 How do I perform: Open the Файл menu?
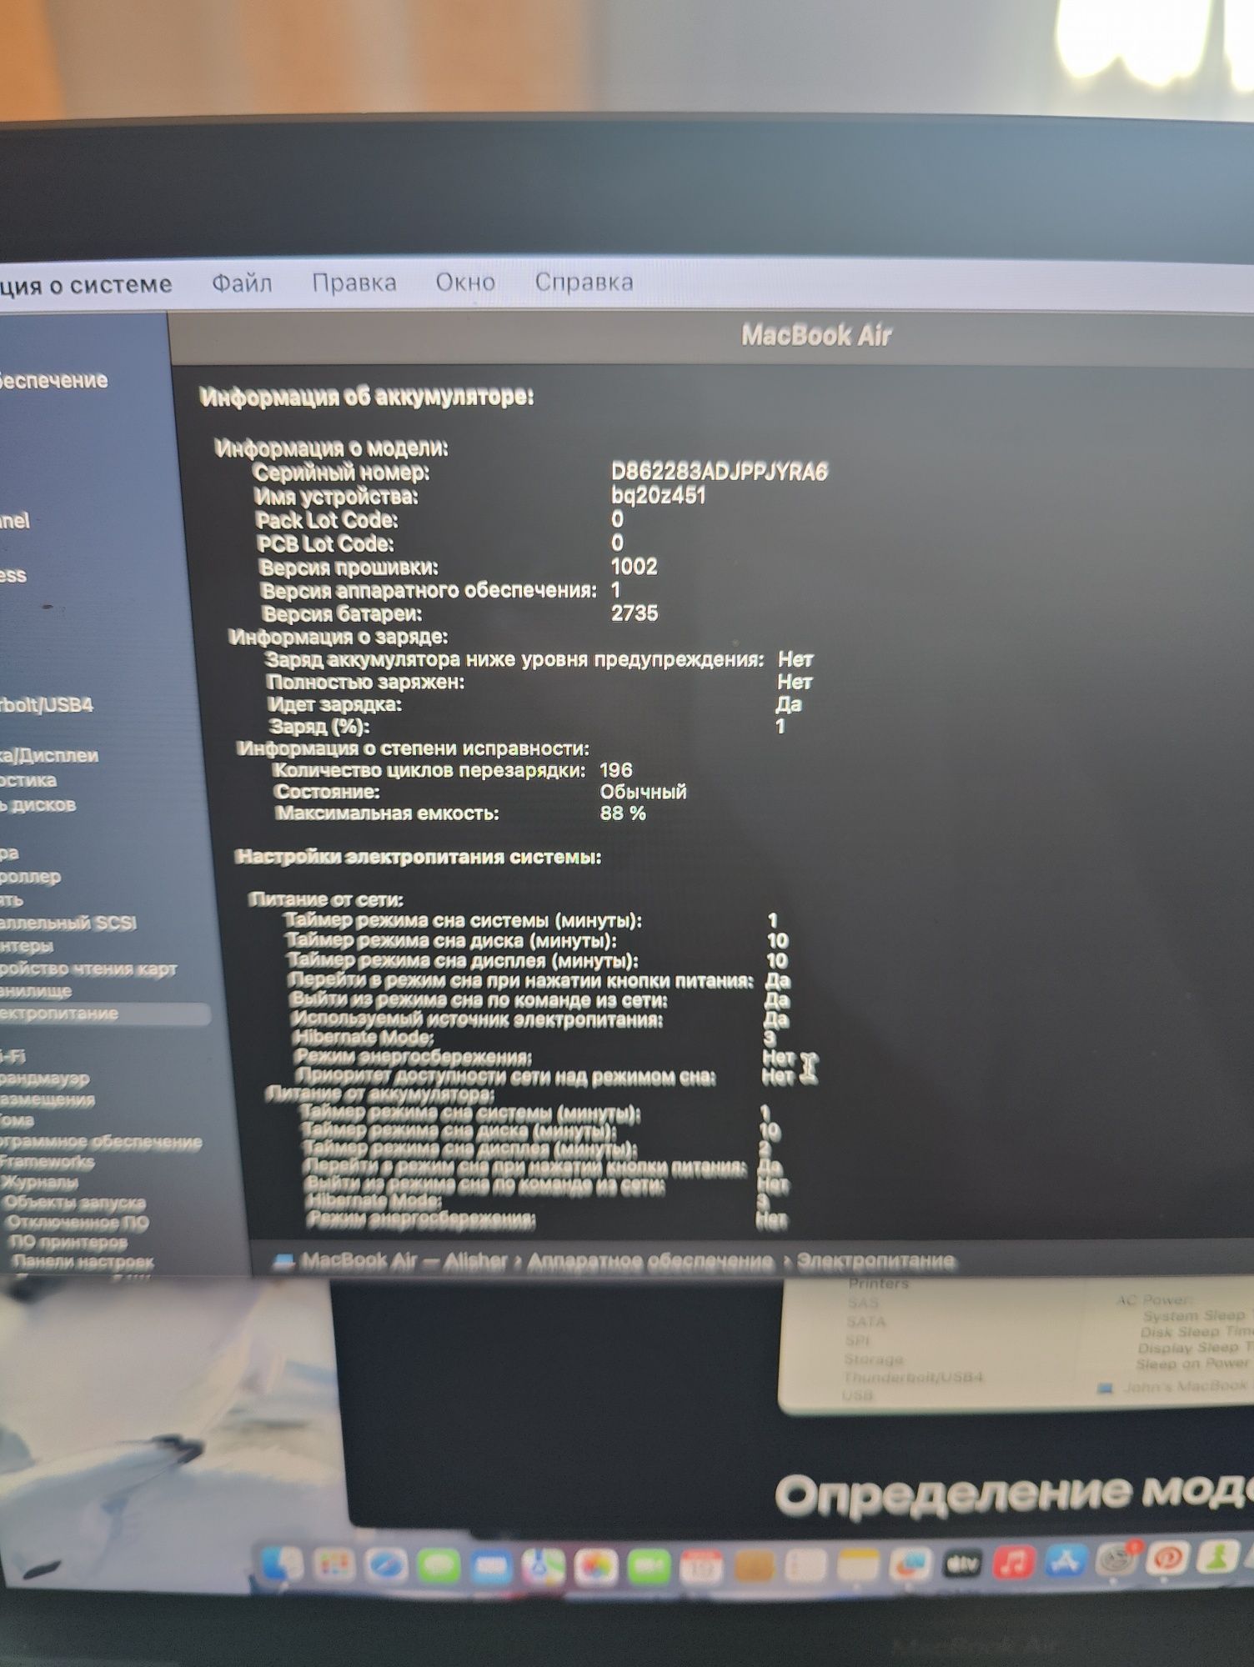point(242,283)
